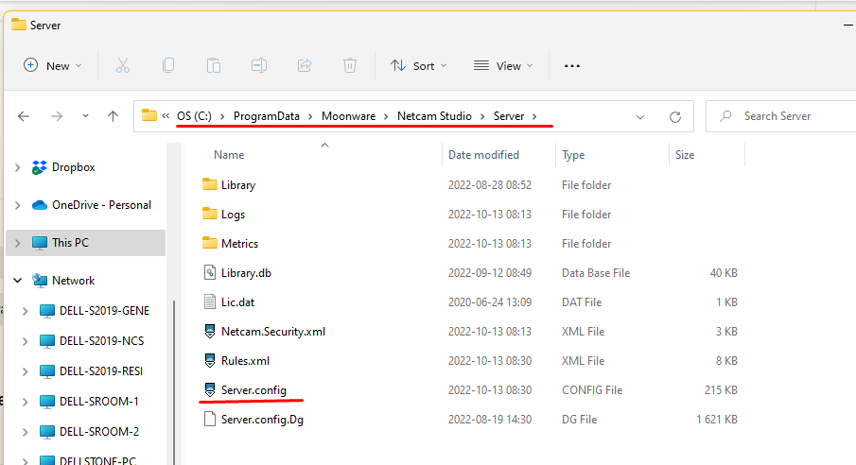The image size is (856, 465).
Task: Click the Delete trash icon
Action: point(349,66)
